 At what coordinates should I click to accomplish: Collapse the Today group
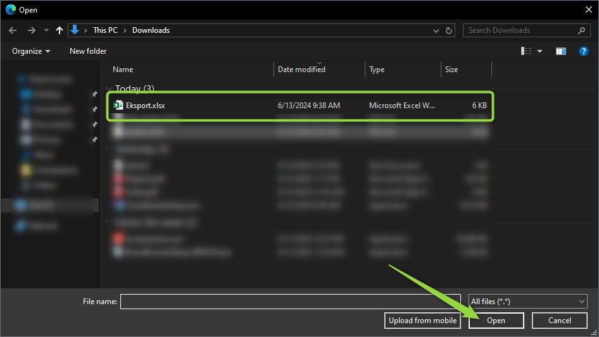click(110, 89)
